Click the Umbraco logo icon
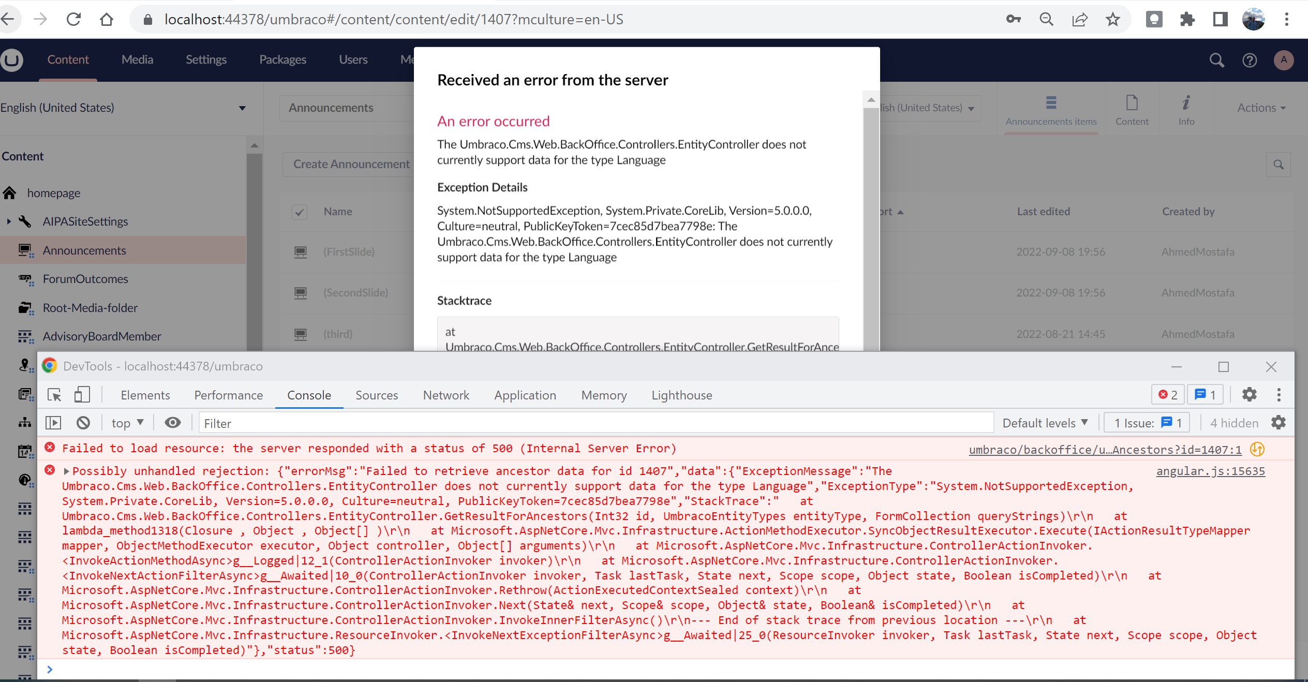Screen dimensions: 1308x682 coord(11,60)
